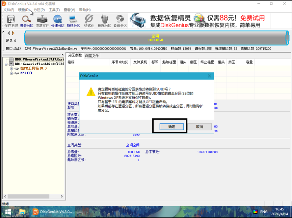Open the 分区(P) menu

point(39,10)
